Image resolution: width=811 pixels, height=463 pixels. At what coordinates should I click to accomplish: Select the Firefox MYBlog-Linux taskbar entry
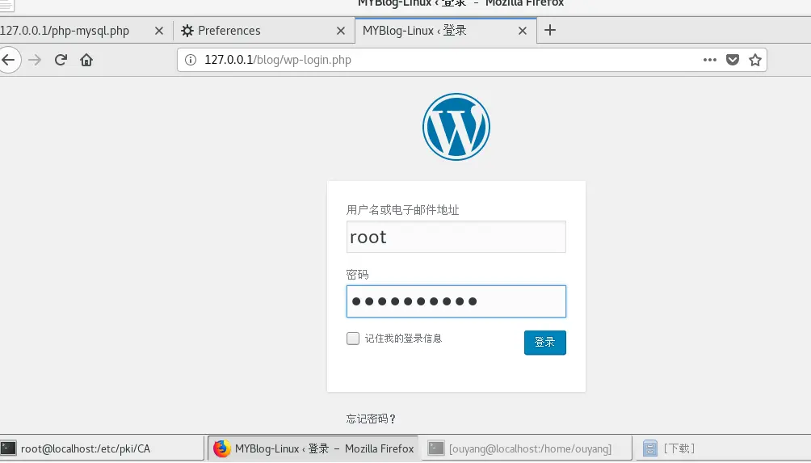(313, 448)
